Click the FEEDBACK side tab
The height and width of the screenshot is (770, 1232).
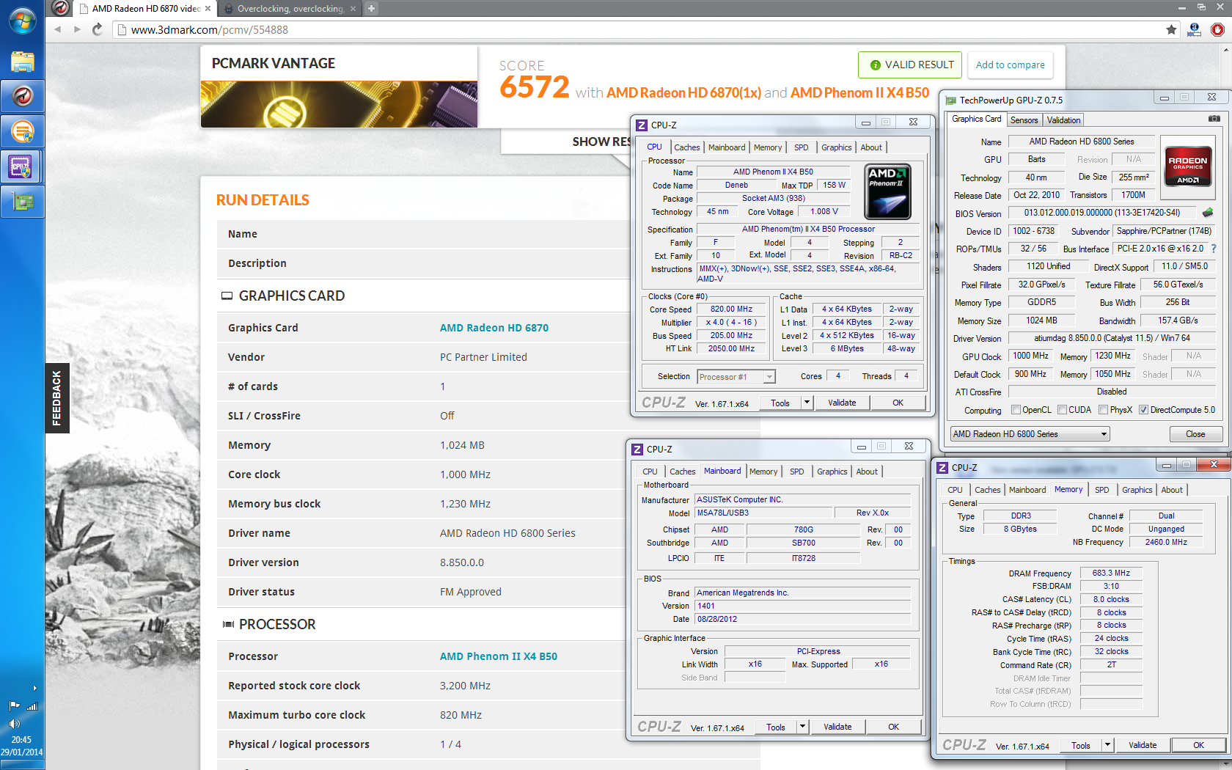click(56, 398)
